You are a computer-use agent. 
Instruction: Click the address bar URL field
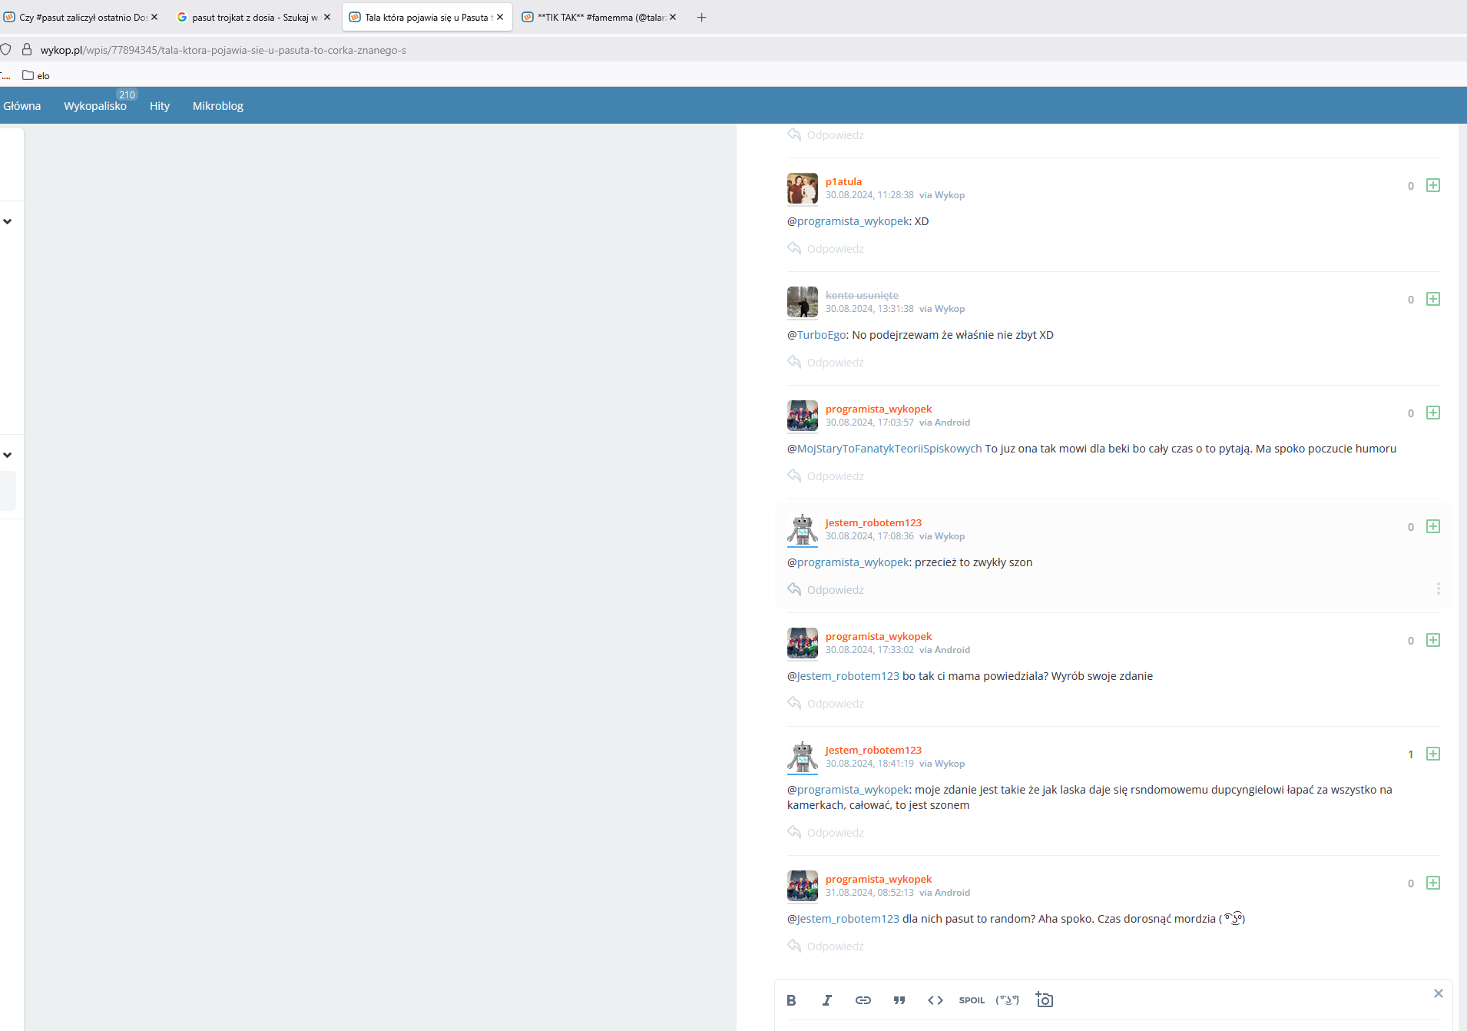224,50
